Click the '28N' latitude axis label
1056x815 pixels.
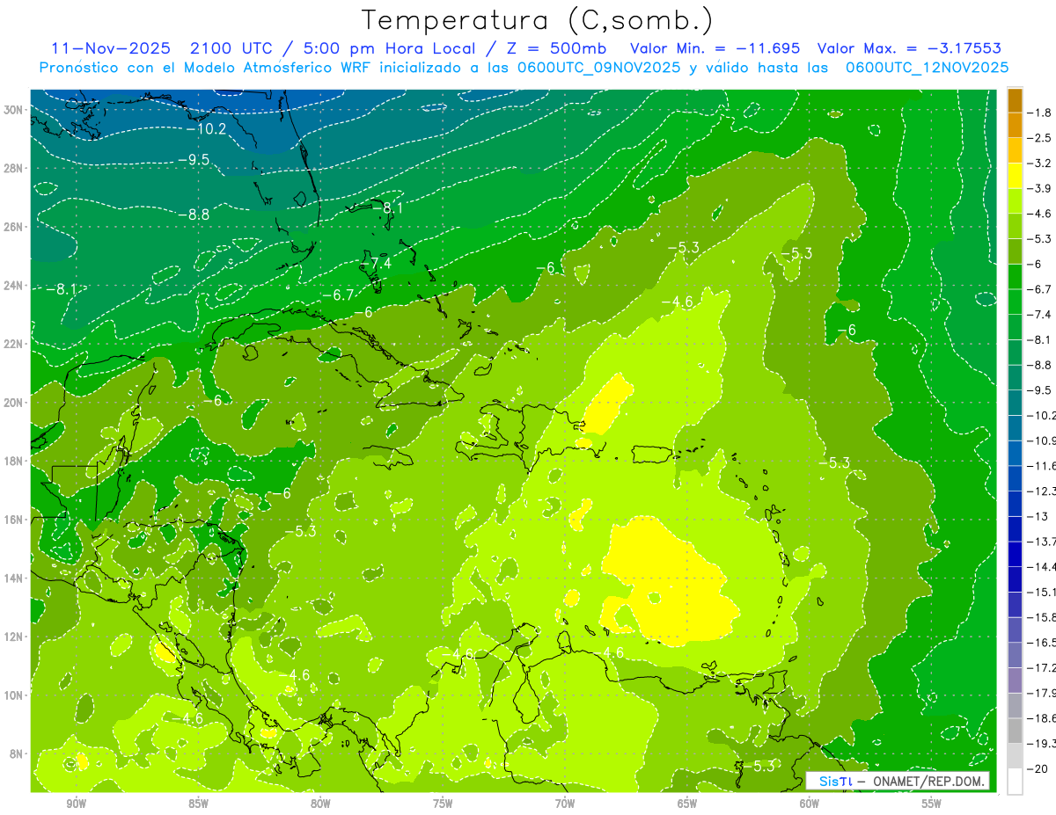[13, 168]
